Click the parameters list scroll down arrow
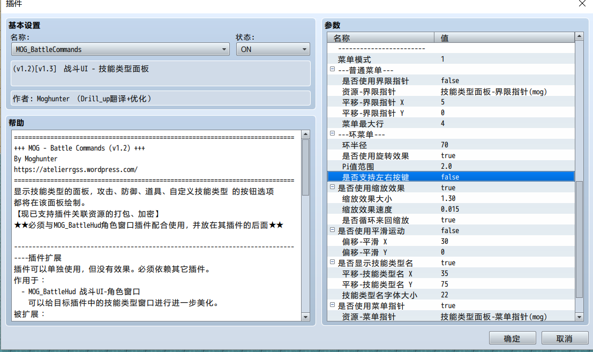This screenshot has width=593, height=352. coord(579,317)
